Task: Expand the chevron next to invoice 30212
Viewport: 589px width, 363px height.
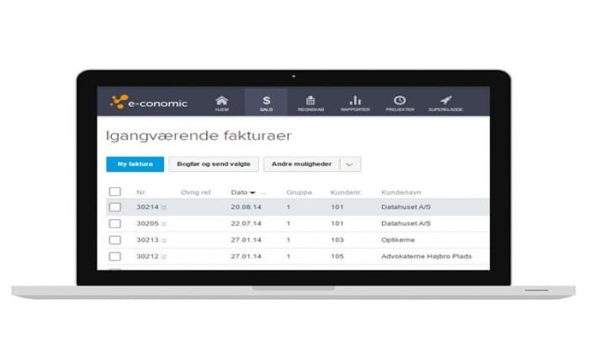Action: point(164,257)
